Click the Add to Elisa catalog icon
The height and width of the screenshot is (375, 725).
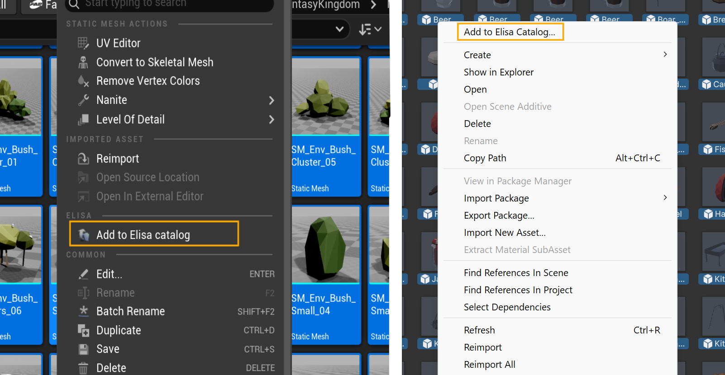(x=84, y=234)
